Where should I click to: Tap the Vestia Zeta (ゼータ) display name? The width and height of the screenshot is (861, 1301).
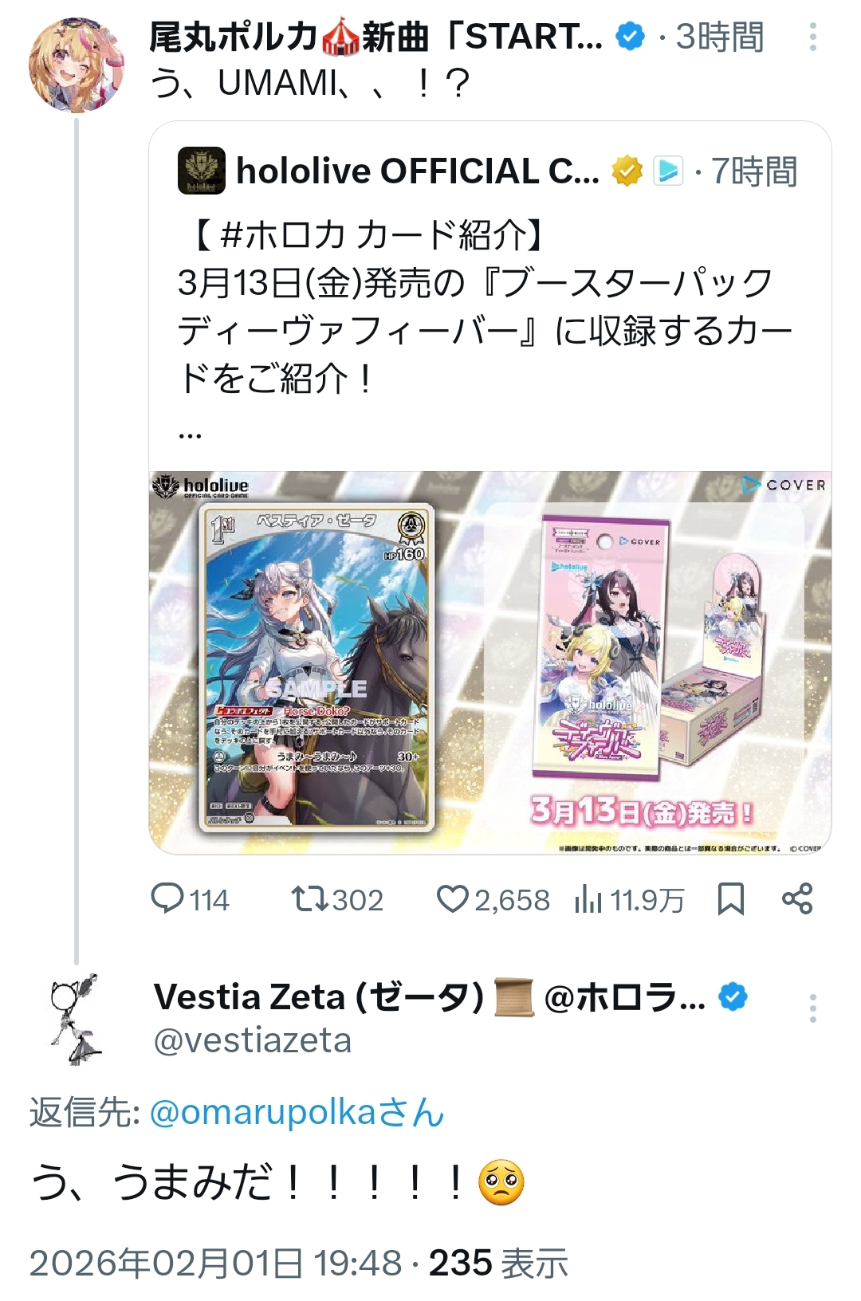(319, 996)
